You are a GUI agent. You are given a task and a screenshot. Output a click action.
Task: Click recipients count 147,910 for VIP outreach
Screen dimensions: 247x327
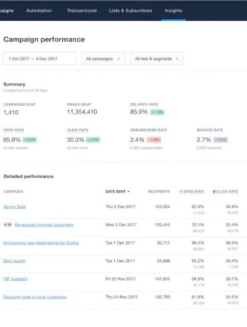pyautogui.click(x=162, y=279)
